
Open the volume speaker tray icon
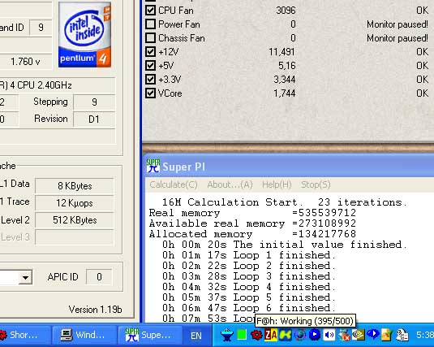pos(329,335)
